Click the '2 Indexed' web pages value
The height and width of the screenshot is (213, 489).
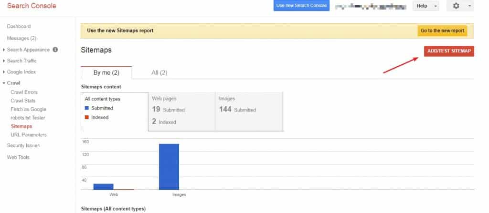point(164,122)
